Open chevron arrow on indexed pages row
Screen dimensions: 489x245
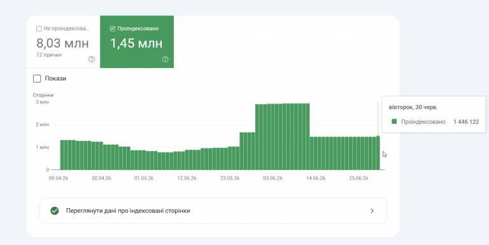pyautogui.click(x=372, y=211)
